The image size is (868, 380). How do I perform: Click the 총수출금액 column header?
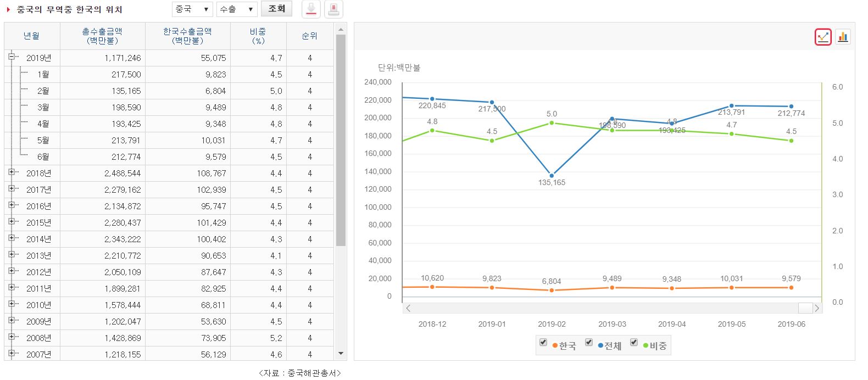tap(102, 36)
